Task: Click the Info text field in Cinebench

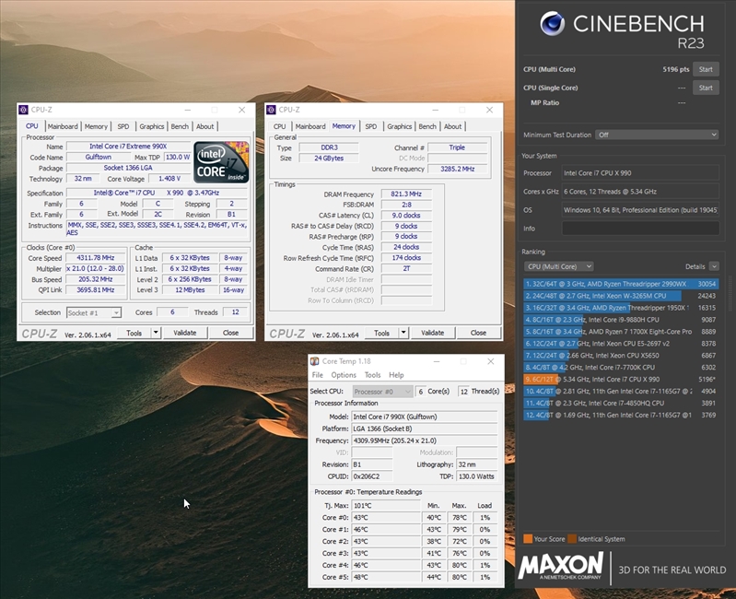Action: click(x=639, y=228)
